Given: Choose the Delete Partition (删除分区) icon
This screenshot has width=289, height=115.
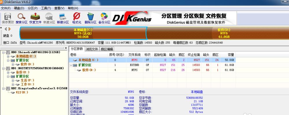Looking at the screenshot, I should click(90, 18).
